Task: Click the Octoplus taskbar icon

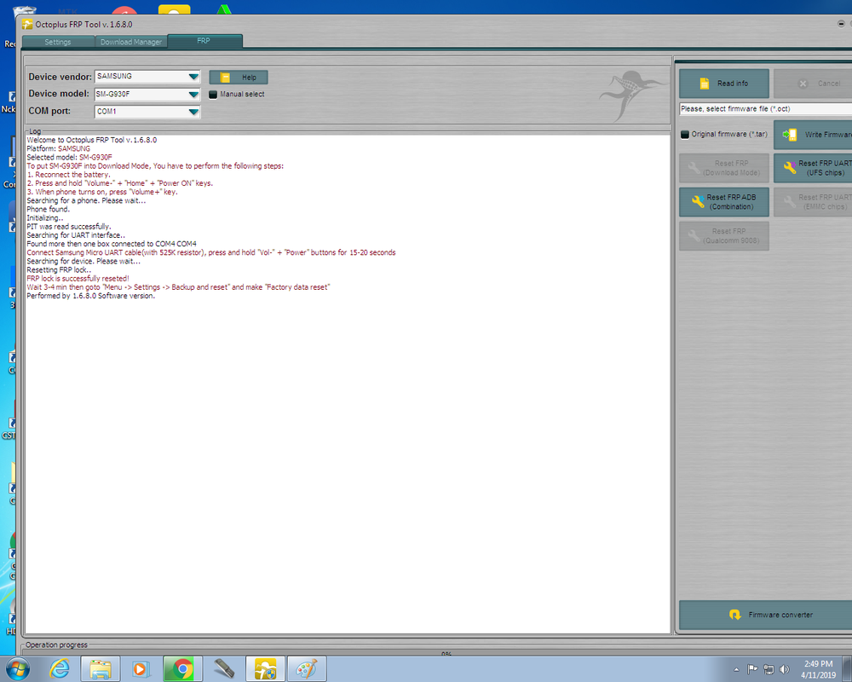Action: 265,668
